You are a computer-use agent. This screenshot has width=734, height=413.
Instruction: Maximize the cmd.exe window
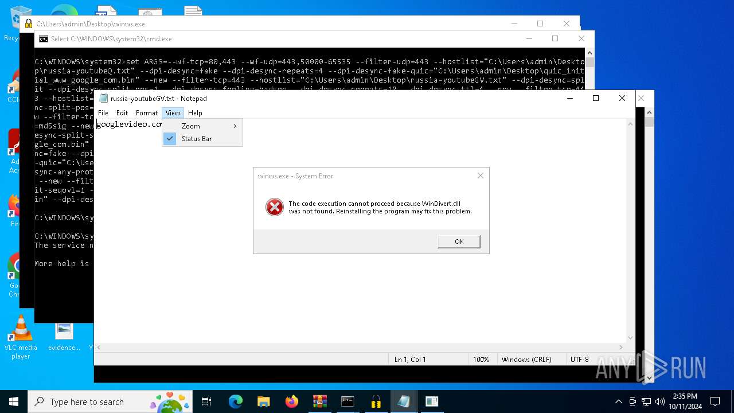pos(555,38)
